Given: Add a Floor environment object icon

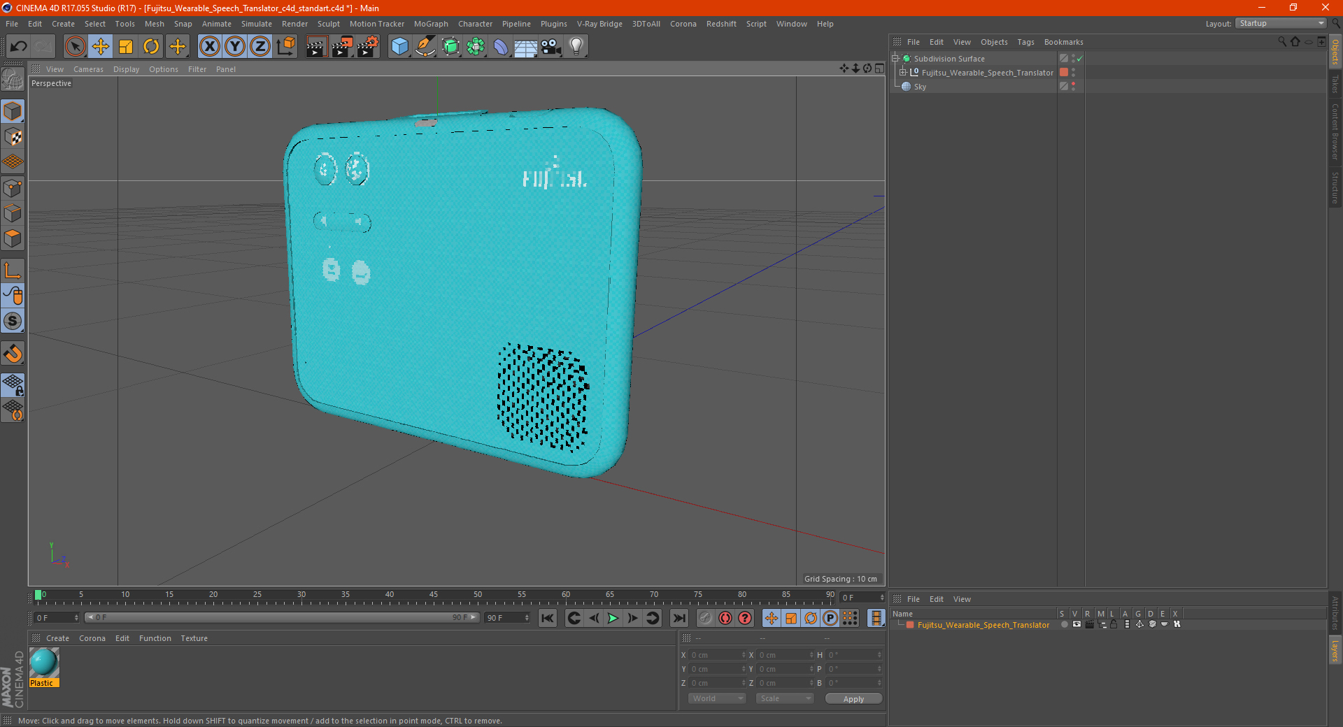Looking at the screenshot, I should tap(526, 47).
